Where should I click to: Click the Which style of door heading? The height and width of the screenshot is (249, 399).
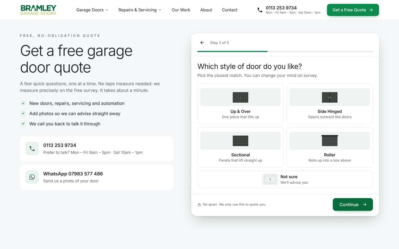point(250,66)
